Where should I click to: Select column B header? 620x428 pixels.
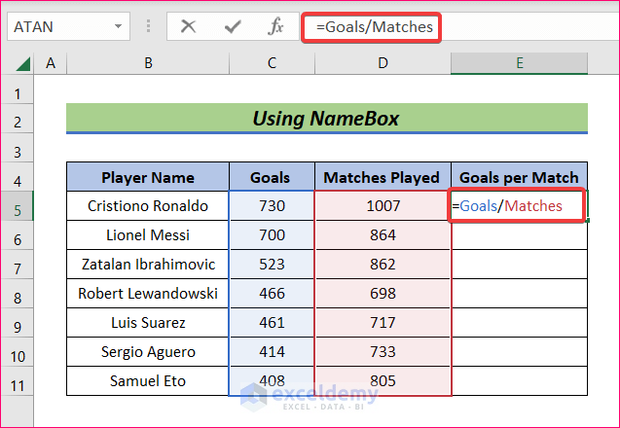tap(147, 63)
